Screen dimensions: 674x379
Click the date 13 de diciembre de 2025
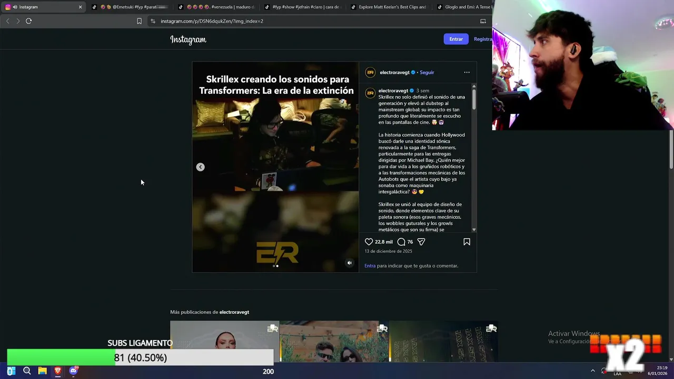click(x=389, y=251)
